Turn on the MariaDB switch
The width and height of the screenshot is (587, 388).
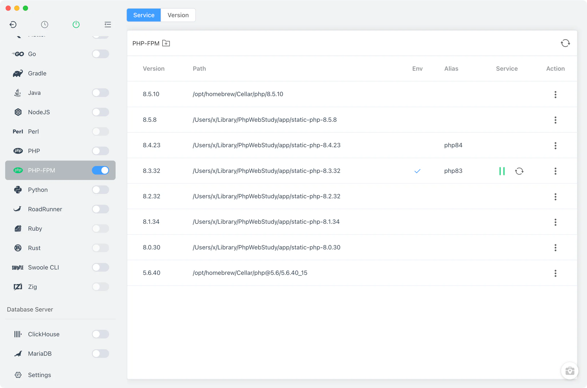coord(100,354)
